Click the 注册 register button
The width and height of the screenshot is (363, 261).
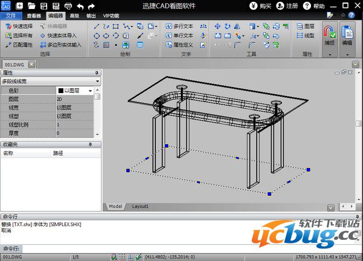click(289, 5)
